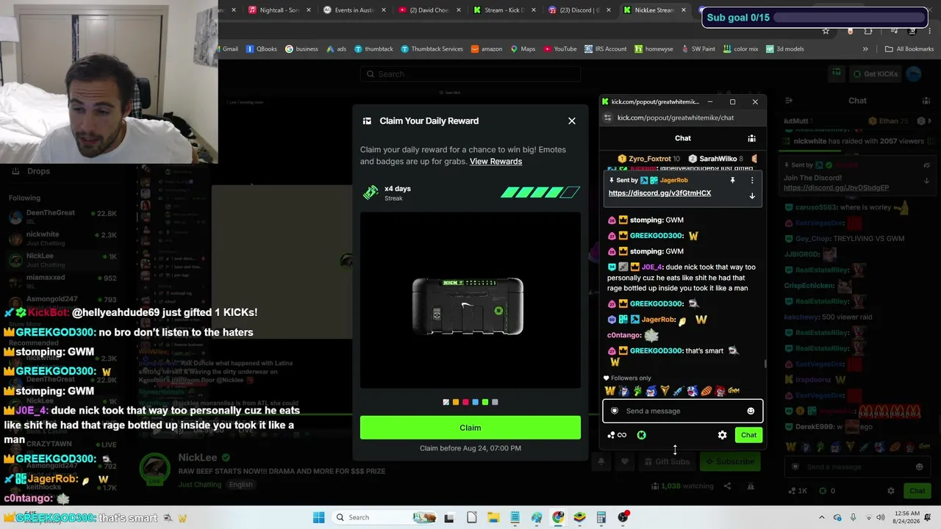
Task: Open the emote picker smiley in popout chat
Action: 751,411
